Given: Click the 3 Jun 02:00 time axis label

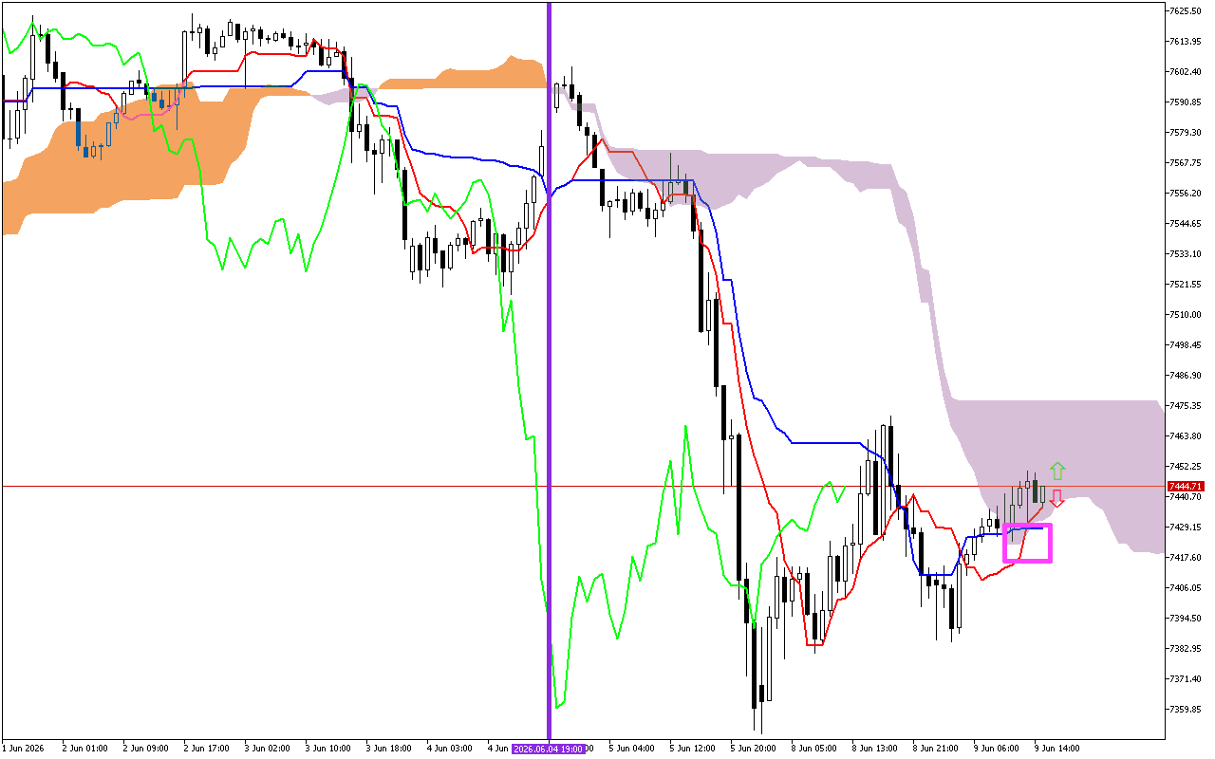Looking at the screenshot, I should (267, 749).
